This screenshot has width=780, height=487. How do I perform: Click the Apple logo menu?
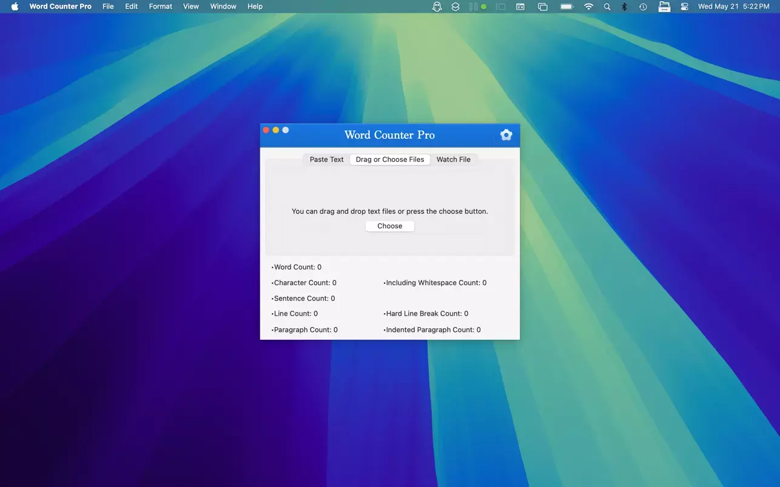15,7
